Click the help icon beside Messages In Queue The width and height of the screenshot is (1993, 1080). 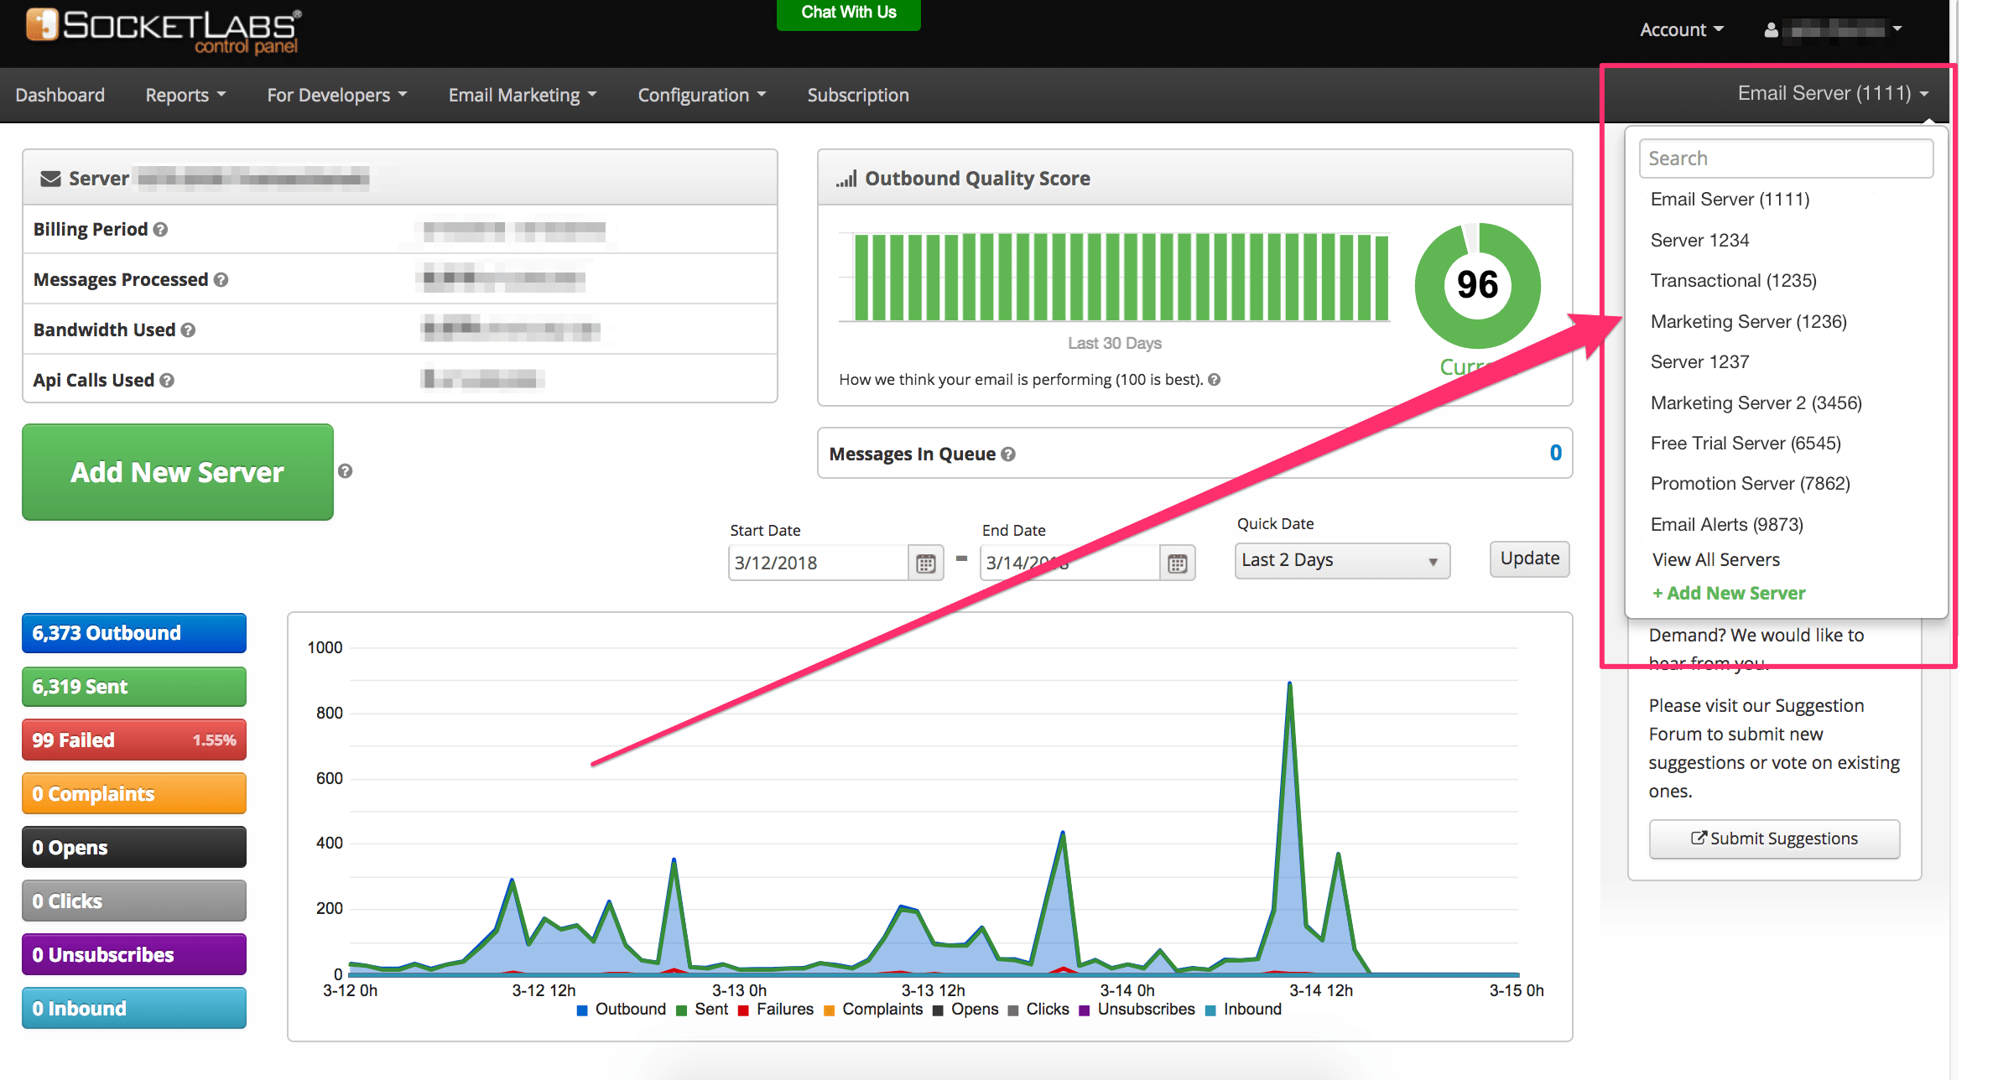pyautogui.click(x=1010, y=454)
